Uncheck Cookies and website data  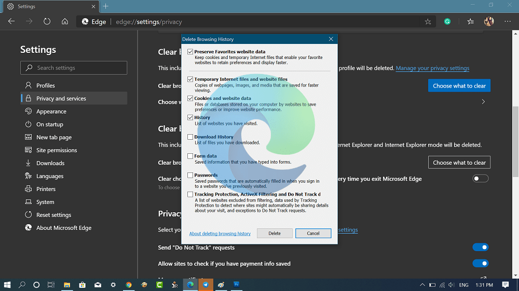(190, 98)
